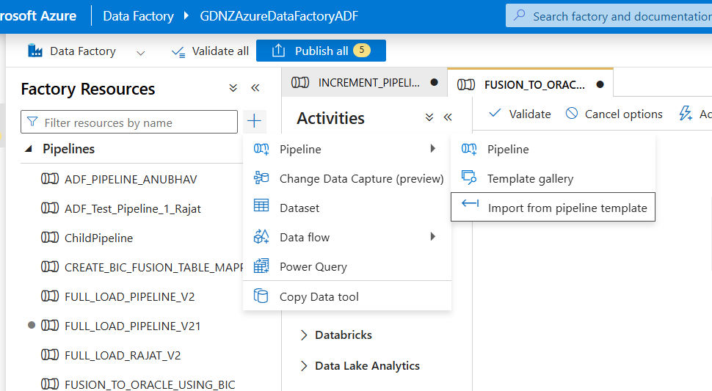Click the Template gallery icon
The width and height of the screenshot is (712, 391).
(x=468, y=177)
